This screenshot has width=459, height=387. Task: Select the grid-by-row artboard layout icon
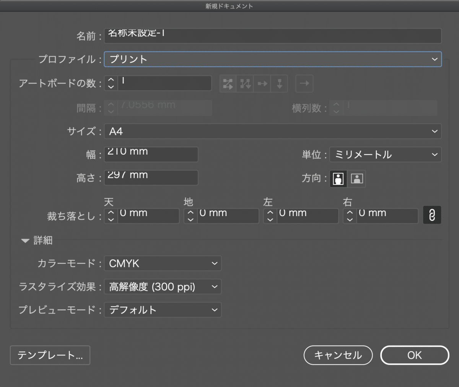coord(228,84)
